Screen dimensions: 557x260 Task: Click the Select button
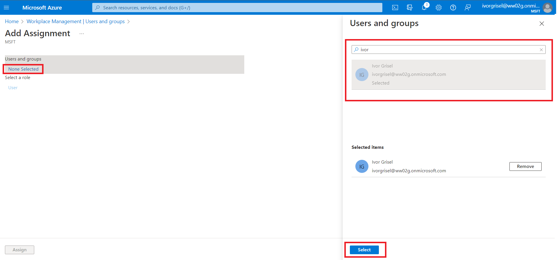(364, 250)
